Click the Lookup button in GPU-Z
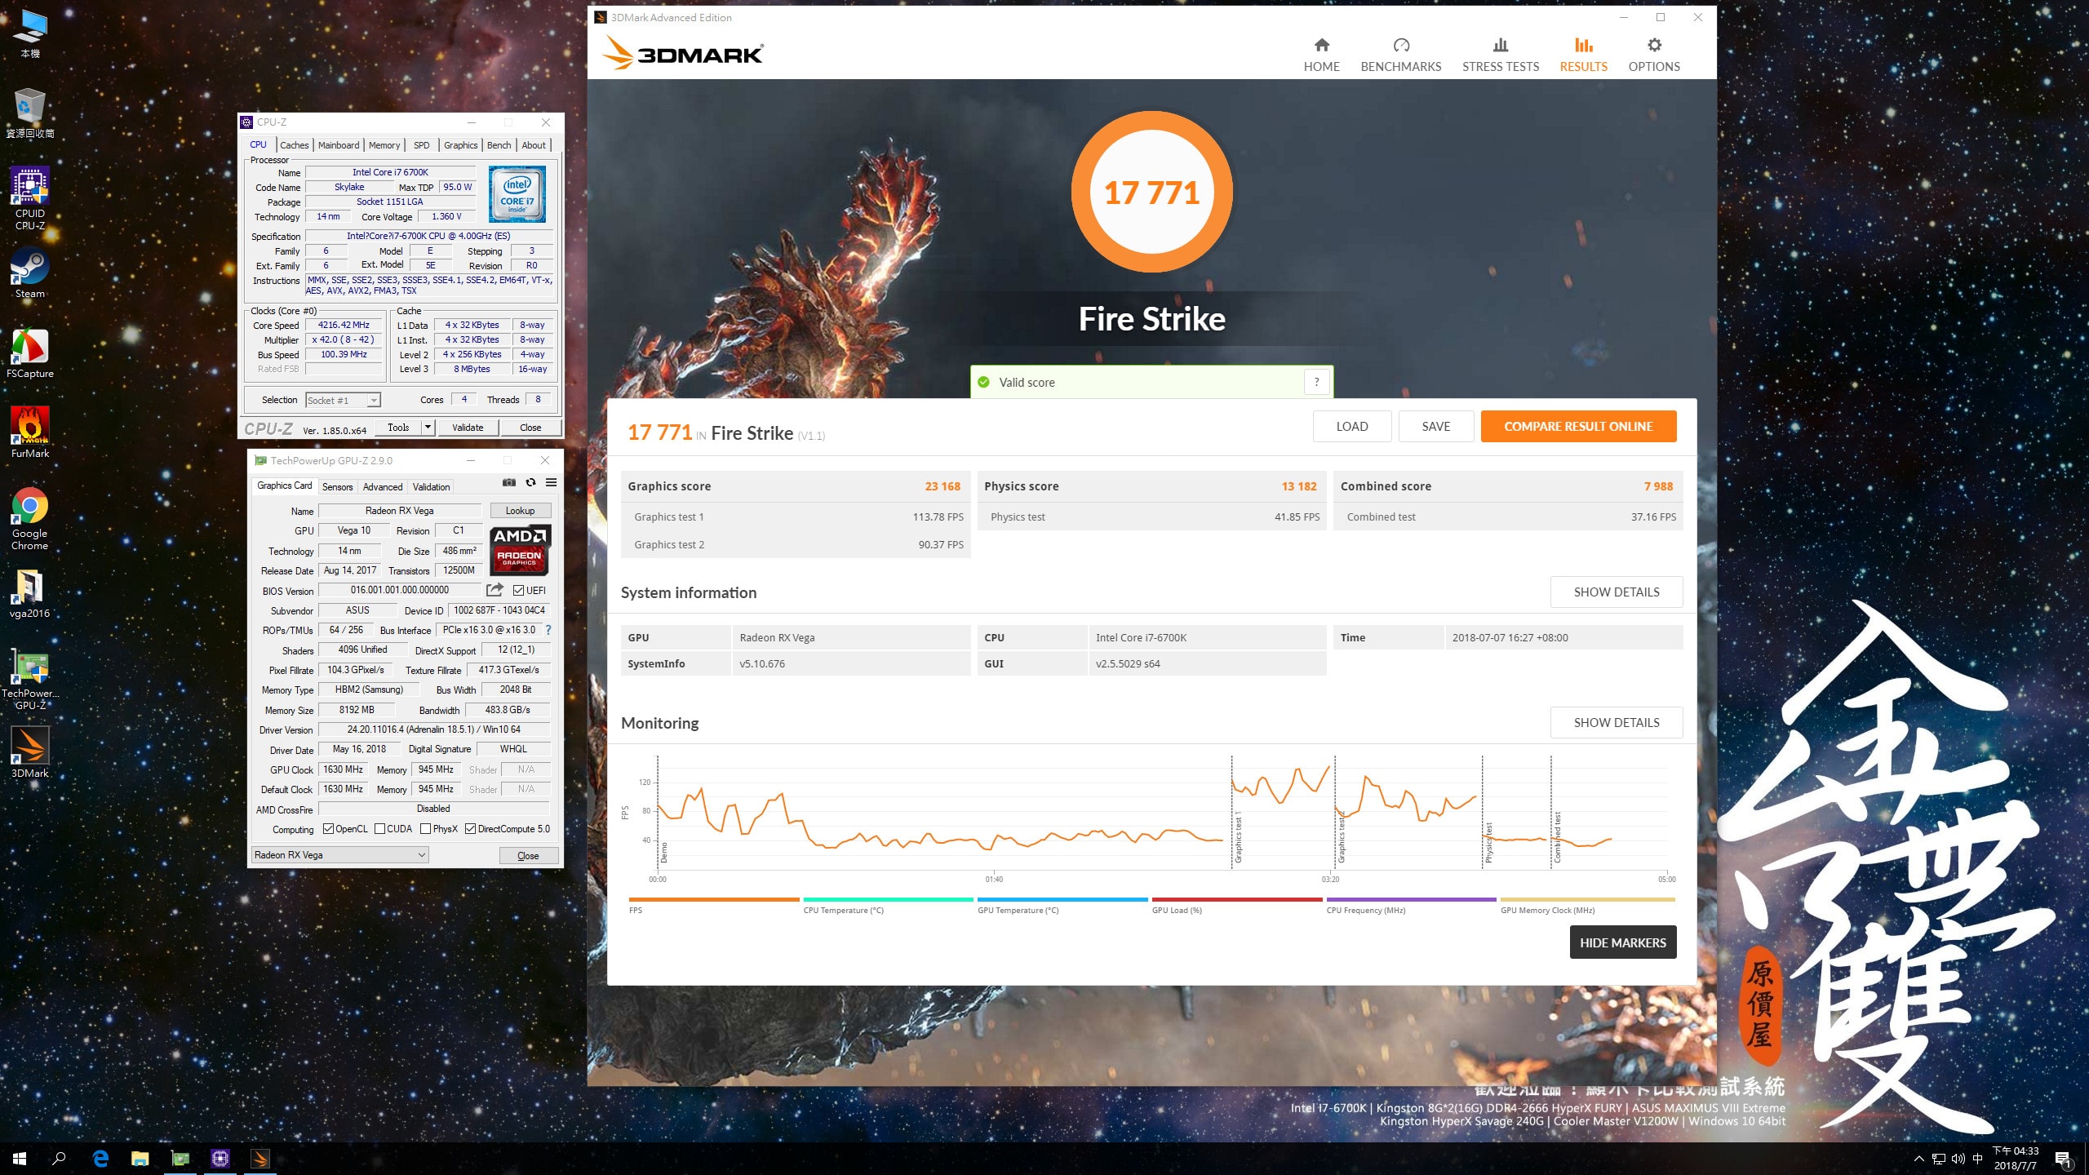The height and width of the screenshot is (1175, 2089). (x=520, y=510)
